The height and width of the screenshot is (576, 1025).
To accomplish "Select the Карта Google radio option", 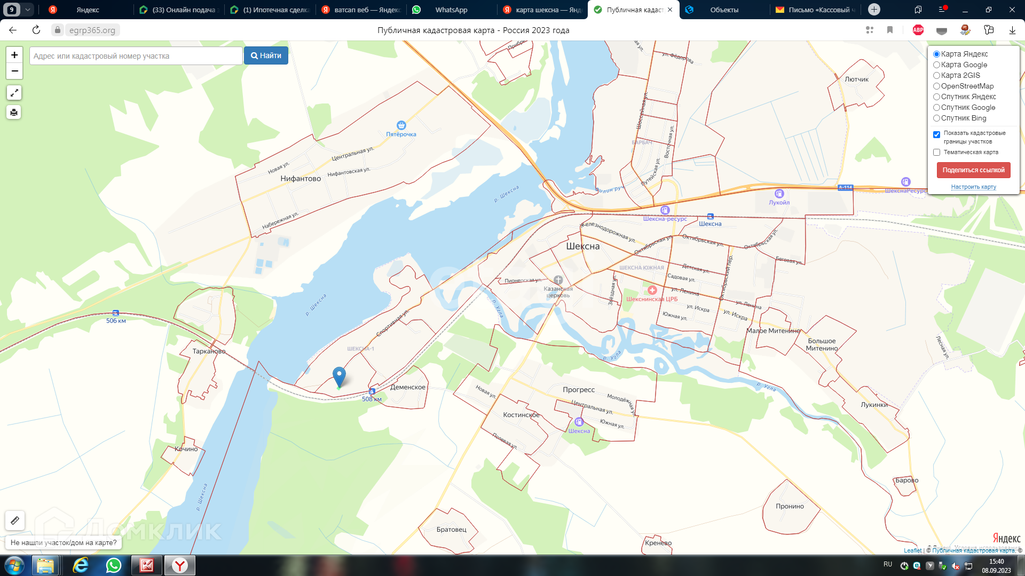I will [936, 65].
